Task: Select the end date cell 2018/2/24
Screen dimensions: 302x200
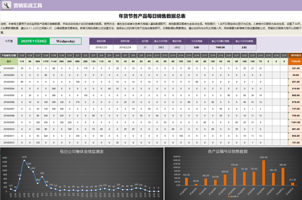Action: click(125, 47)
